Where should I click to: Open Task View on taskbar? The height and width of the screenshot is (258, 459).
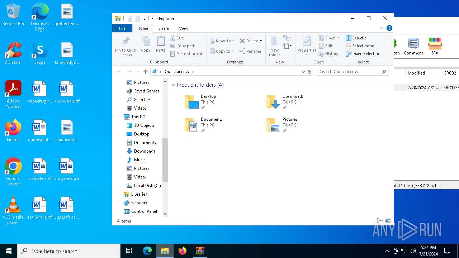(x=129, y=251)
